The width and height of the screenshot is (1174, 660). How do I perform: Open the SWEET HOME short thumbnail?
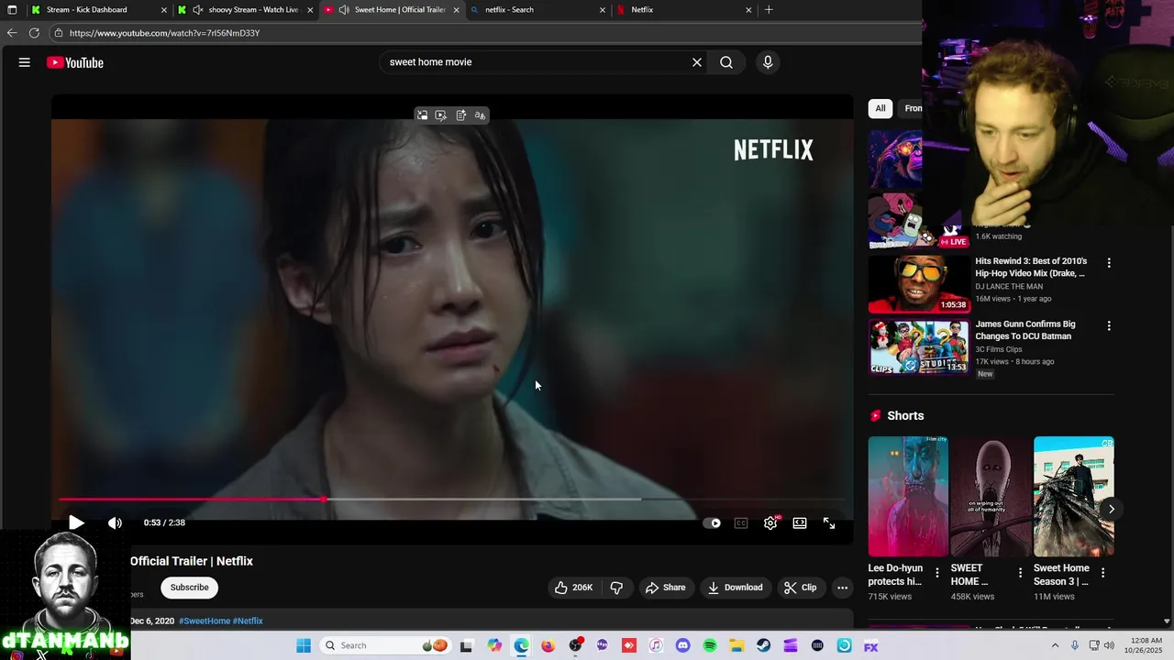tap(991, 496)
